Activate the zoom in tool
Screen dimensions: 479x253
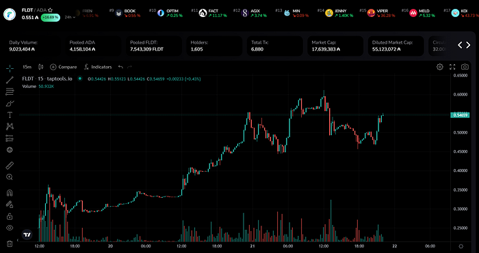(10, 177)
